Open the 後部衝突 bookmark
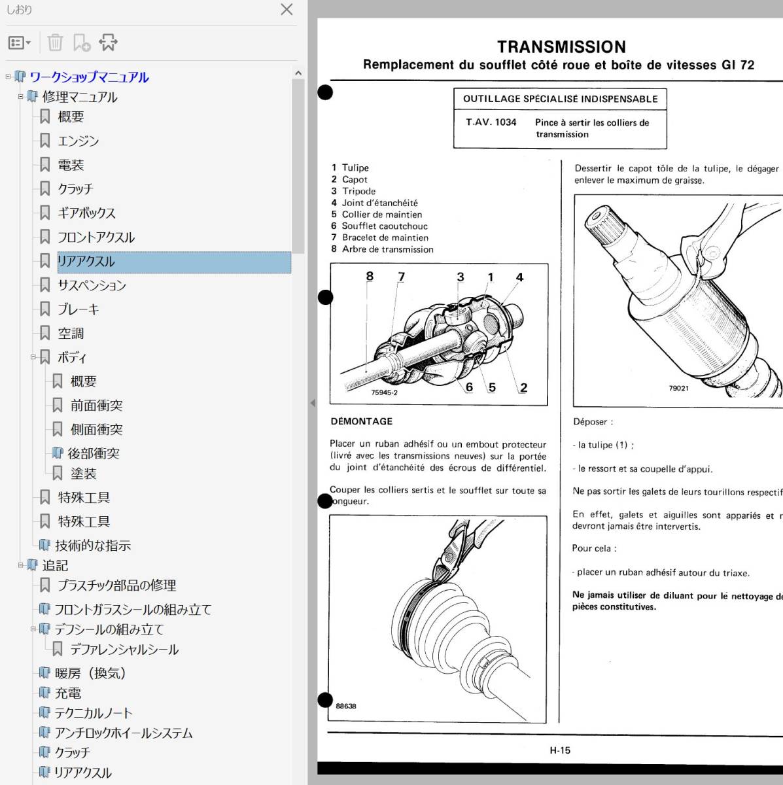Viewport: 783px width, 785px height. coord(94,453)
